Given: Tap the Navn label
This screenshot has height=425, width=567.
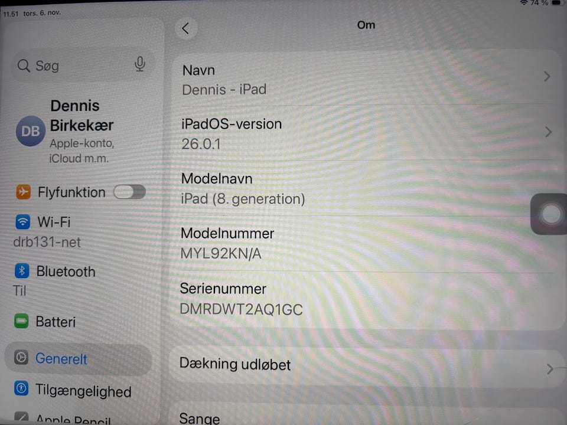Looking at the screenshot, I should [198, 70].
